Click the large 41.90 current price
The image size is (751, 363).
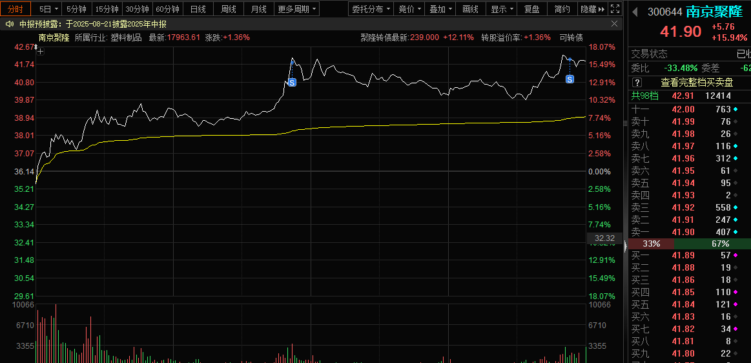tap(681, 32)
